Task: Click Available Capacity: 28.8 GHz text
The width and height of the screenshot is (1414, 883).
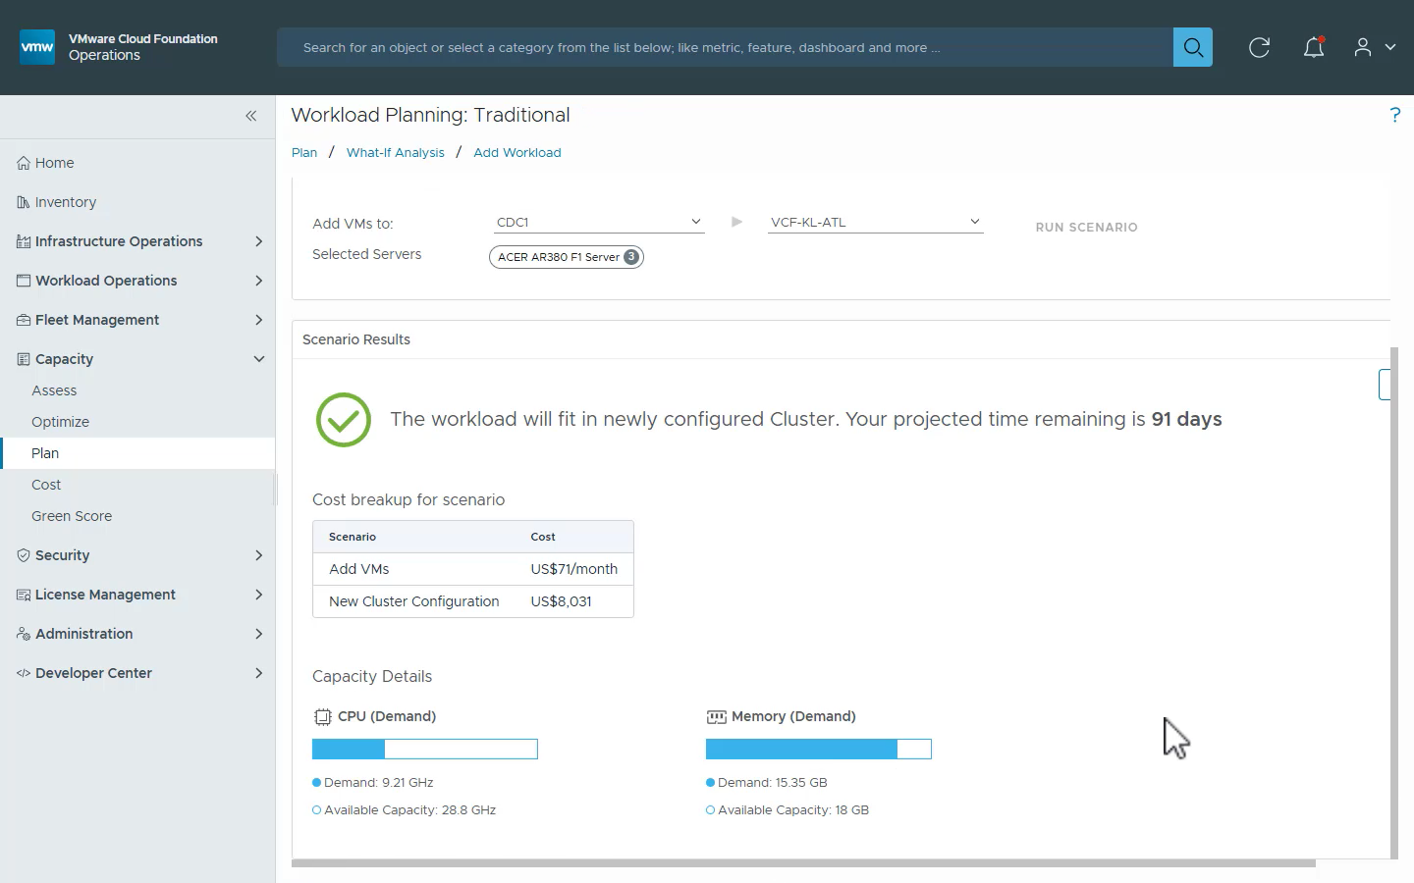Action: click(409, 810)
